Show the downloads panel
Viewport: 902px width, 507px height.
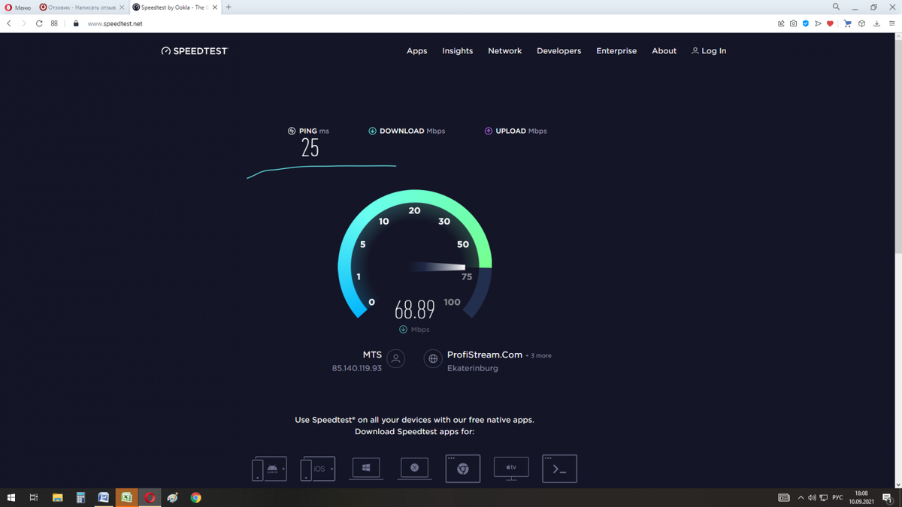(876, 23)
